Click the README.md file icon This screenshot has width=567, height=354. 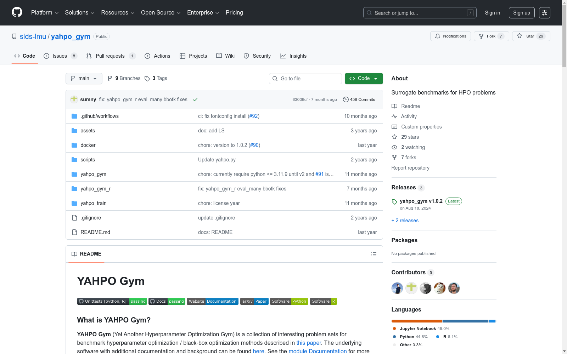pyautogui.click(x=74, y=232)
